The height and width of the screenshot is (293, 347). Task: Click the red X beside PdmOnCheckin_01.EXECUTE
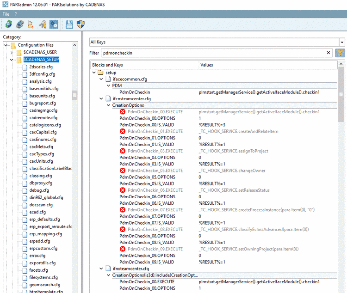coord(123,131)
